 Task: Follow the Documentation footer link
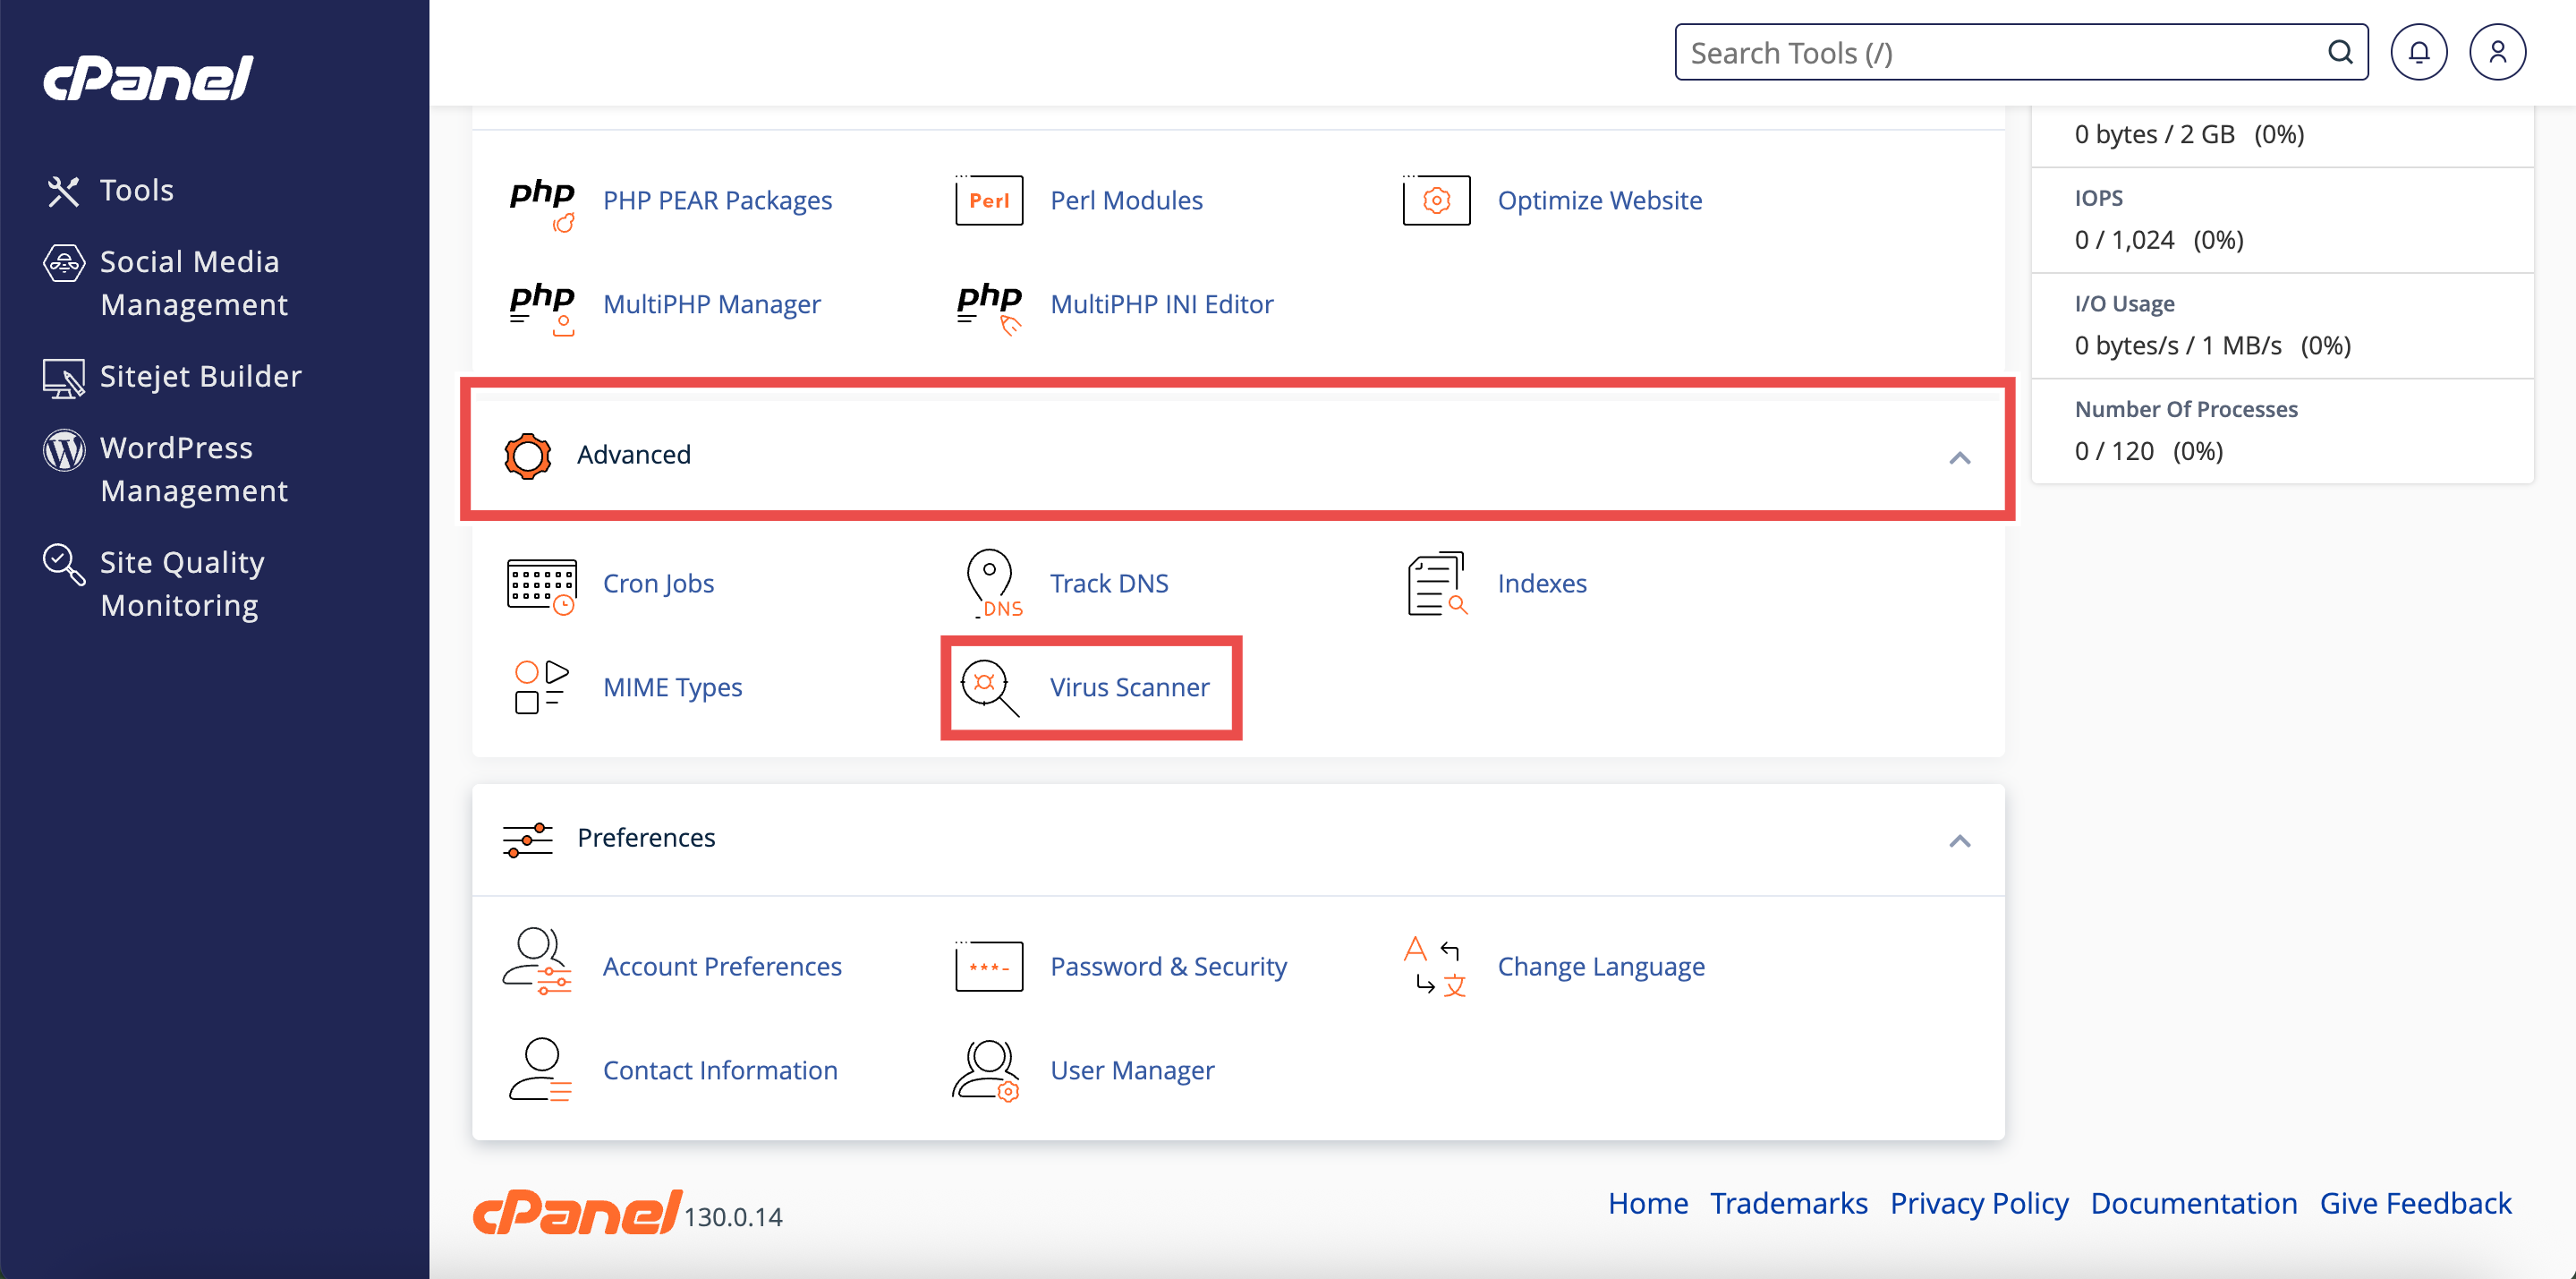coord(2193,1203)
